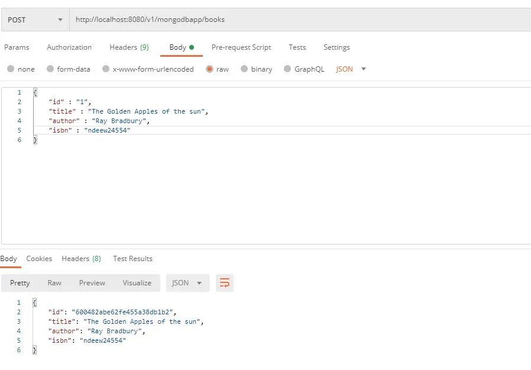Open the JSON format dropdown in response pane
The height and width of the screenshot is (370, 531).
[x=187, y=283]
